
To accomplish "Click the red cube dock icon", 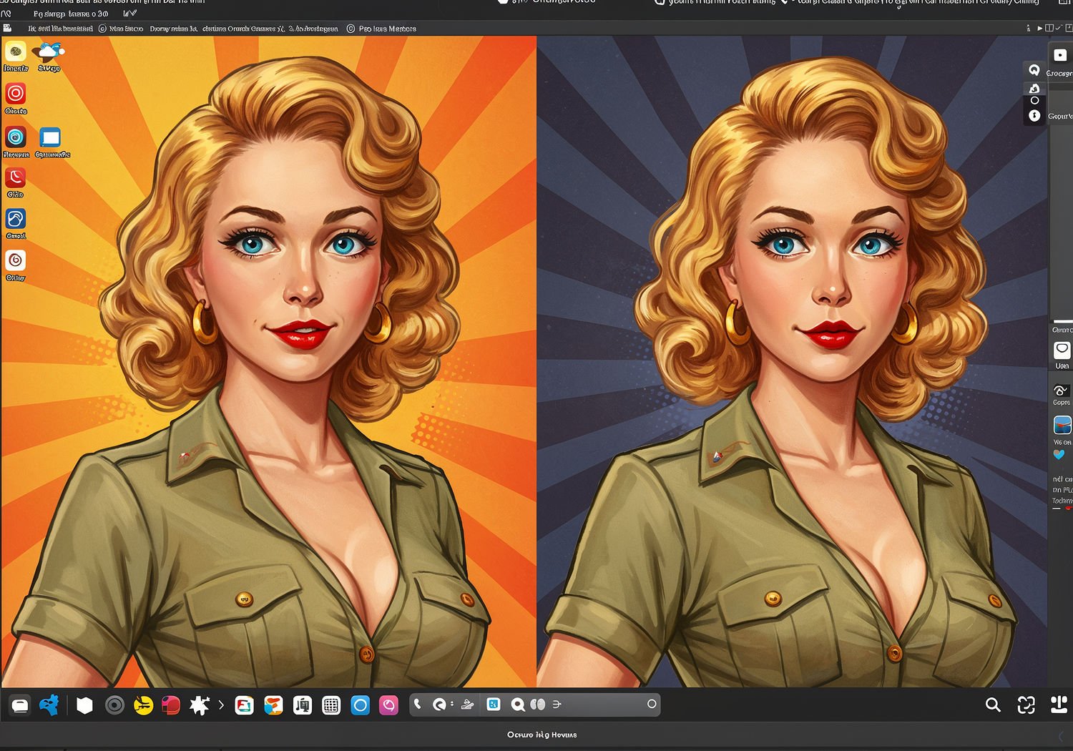I will click(171, 706).
